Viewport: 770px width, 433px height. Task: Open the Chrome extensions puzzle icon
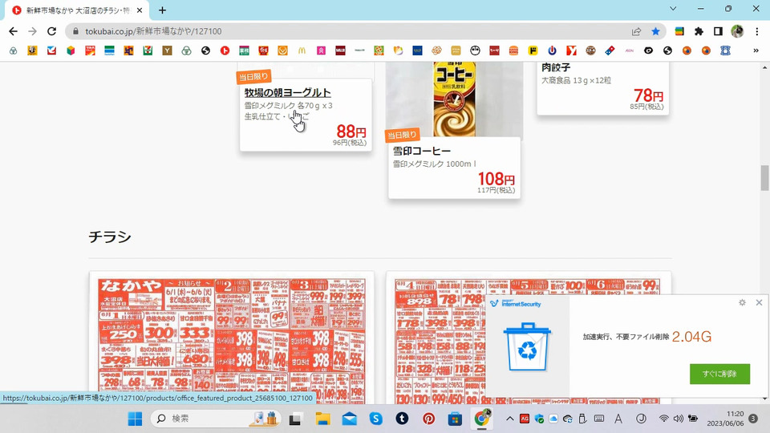click(699, 31)
